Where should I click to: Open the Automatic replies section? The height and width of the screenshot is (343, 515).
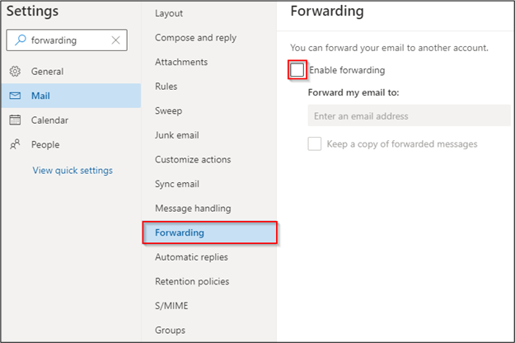(x=191, y=257)
